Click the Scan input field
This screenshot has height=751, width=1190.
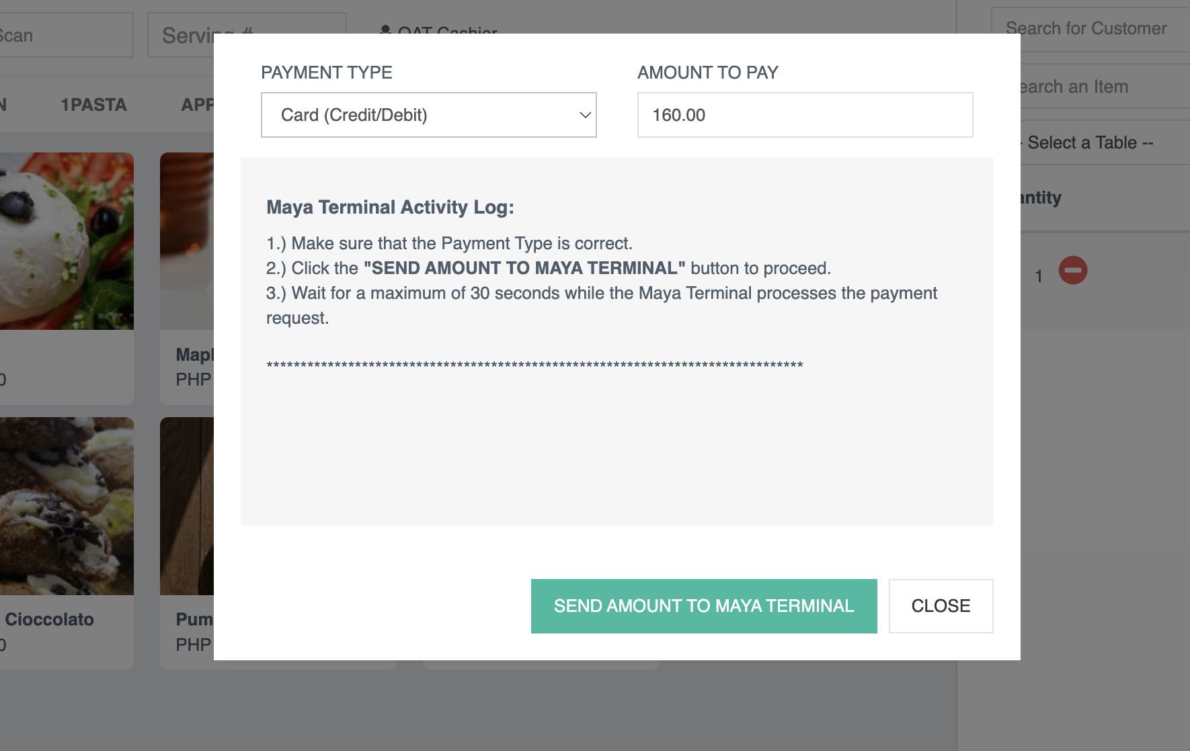[61, 36]
